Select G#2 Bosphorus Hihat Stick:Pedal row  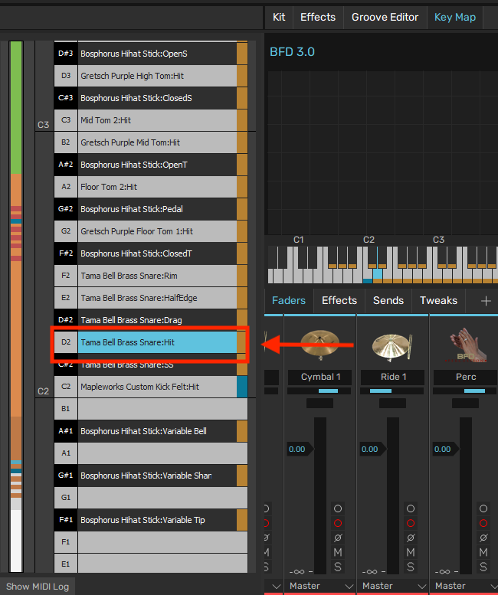click(151, 209)
